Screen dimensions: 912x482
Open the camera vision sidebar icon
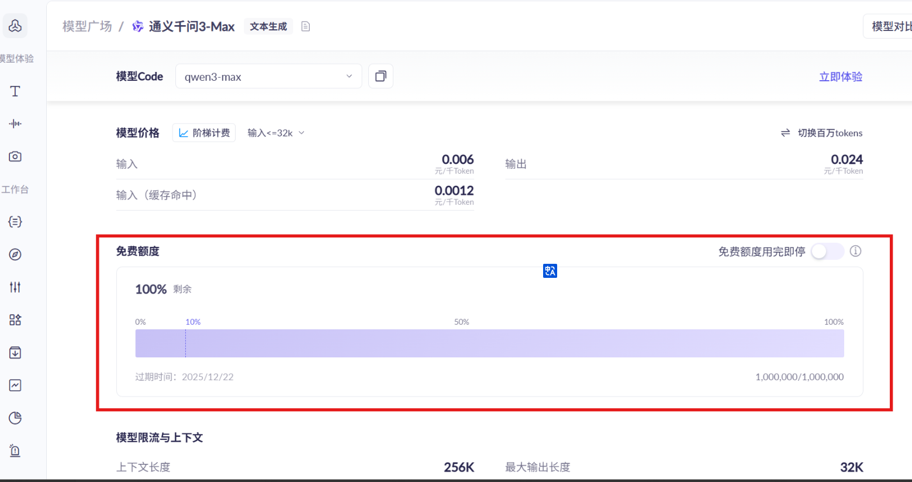15,156
